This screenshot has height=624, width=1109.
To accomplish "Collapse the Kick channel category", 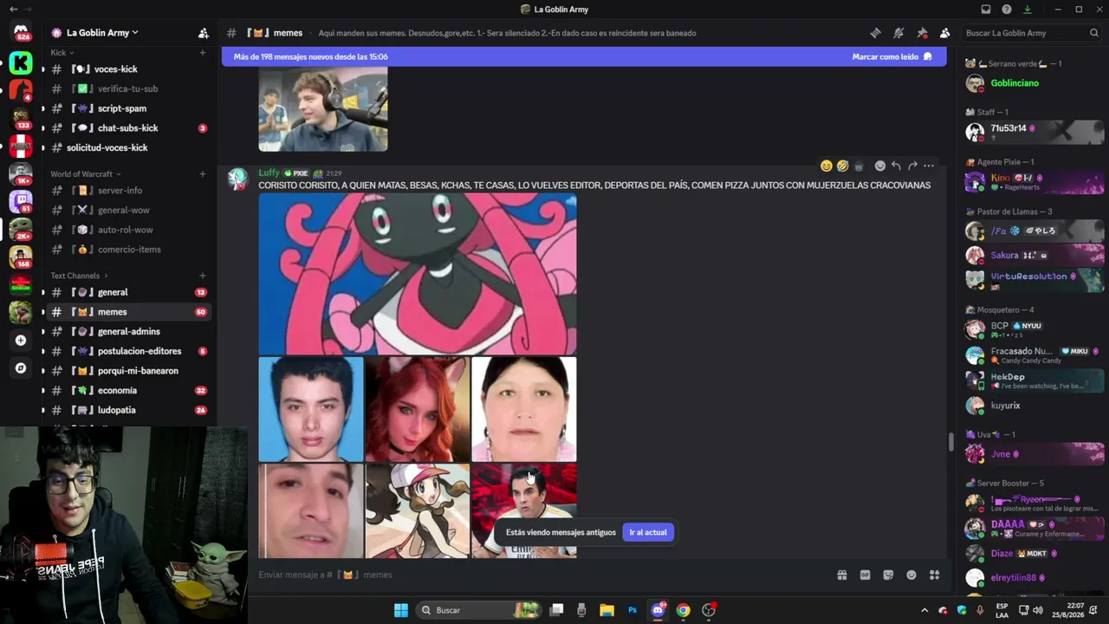I will [62, 53].
